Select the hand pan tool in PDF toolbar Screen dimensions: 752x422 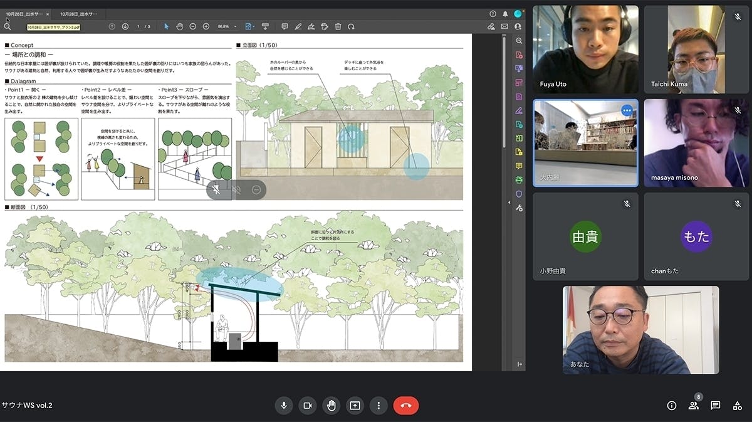click(x=179, y=26)
